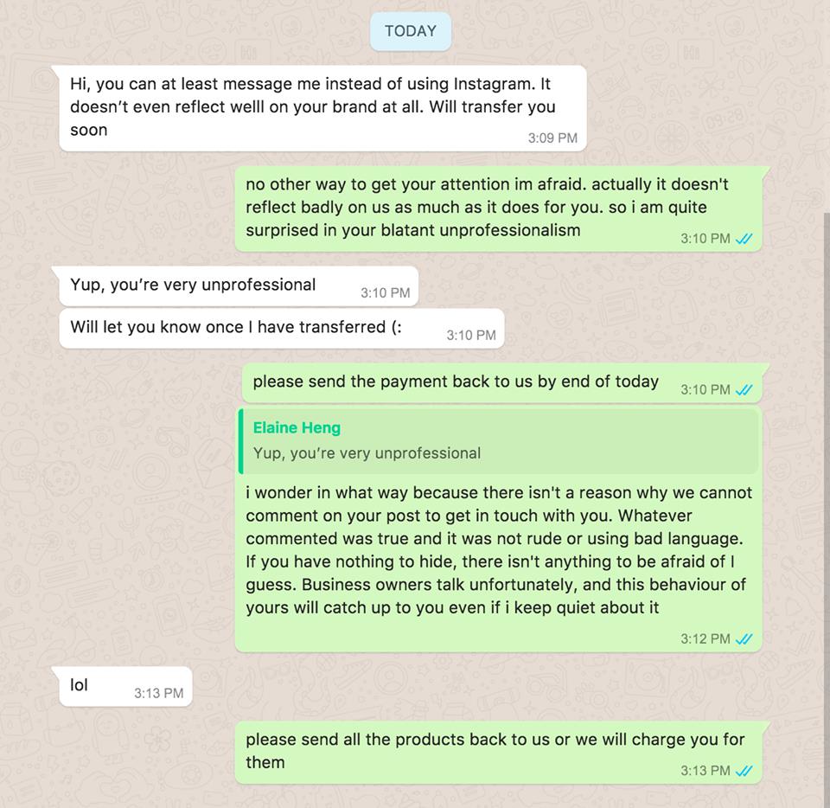This screenshot has height=808, width=830.
Task: Click read receipt ticks on 'blatant unprofessionalism' message
Action: [x=744, y=239]
